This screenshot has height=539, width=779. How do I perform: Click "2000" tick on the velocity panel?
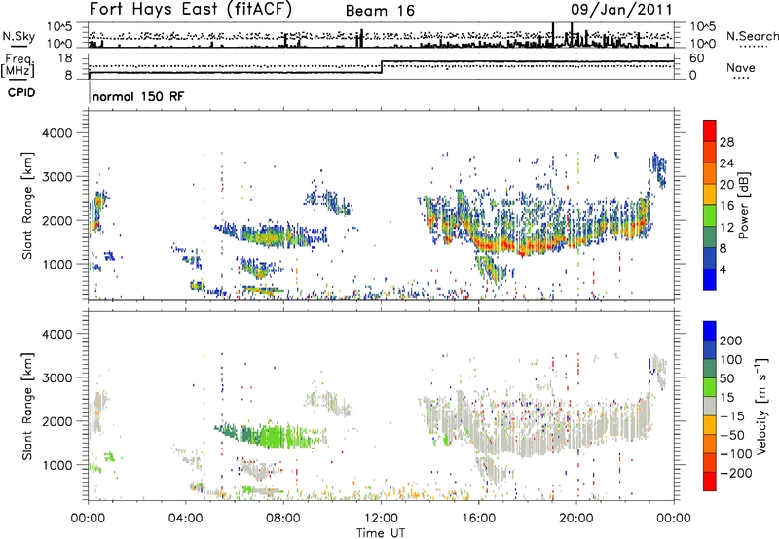click(57, 421)
